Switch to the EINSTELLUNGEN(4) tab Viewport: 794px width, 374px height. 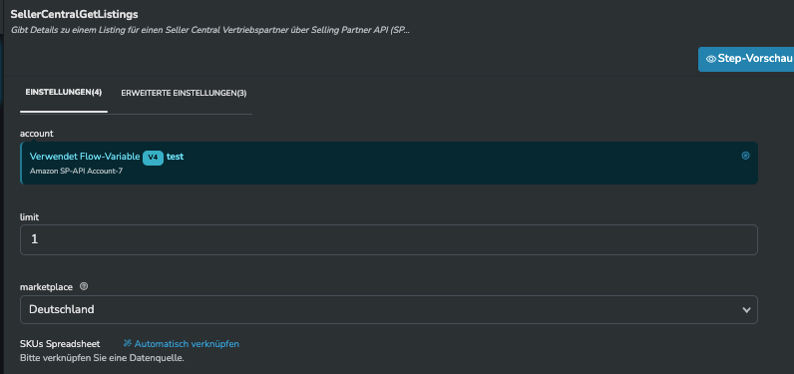pos(64,93)
